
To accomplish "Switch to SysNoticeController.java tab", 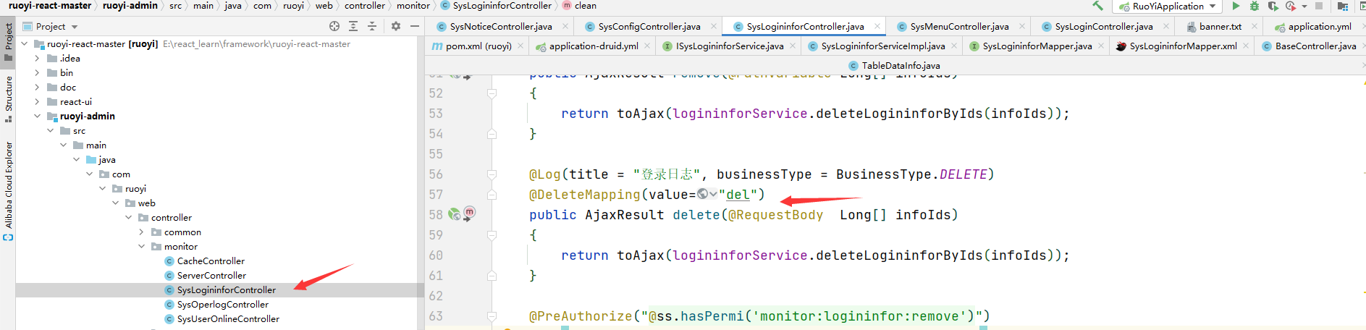I will pos(501,26).
